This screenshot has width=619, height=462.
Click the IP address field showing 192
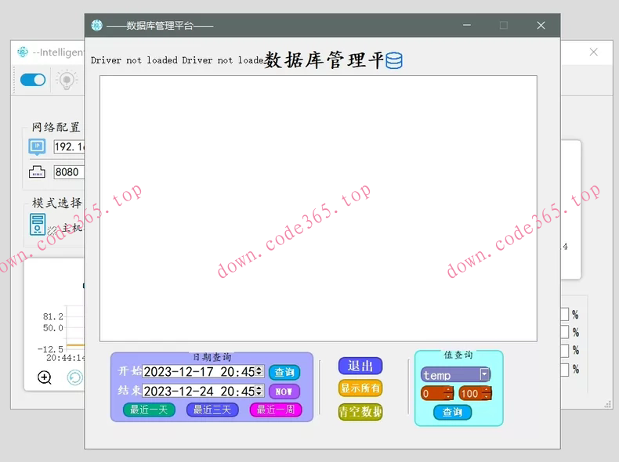tap(69, 146)
